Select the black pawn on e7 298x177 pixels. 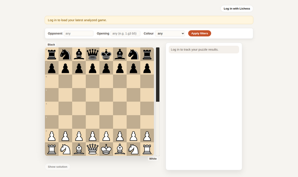(x=106, y=68)
